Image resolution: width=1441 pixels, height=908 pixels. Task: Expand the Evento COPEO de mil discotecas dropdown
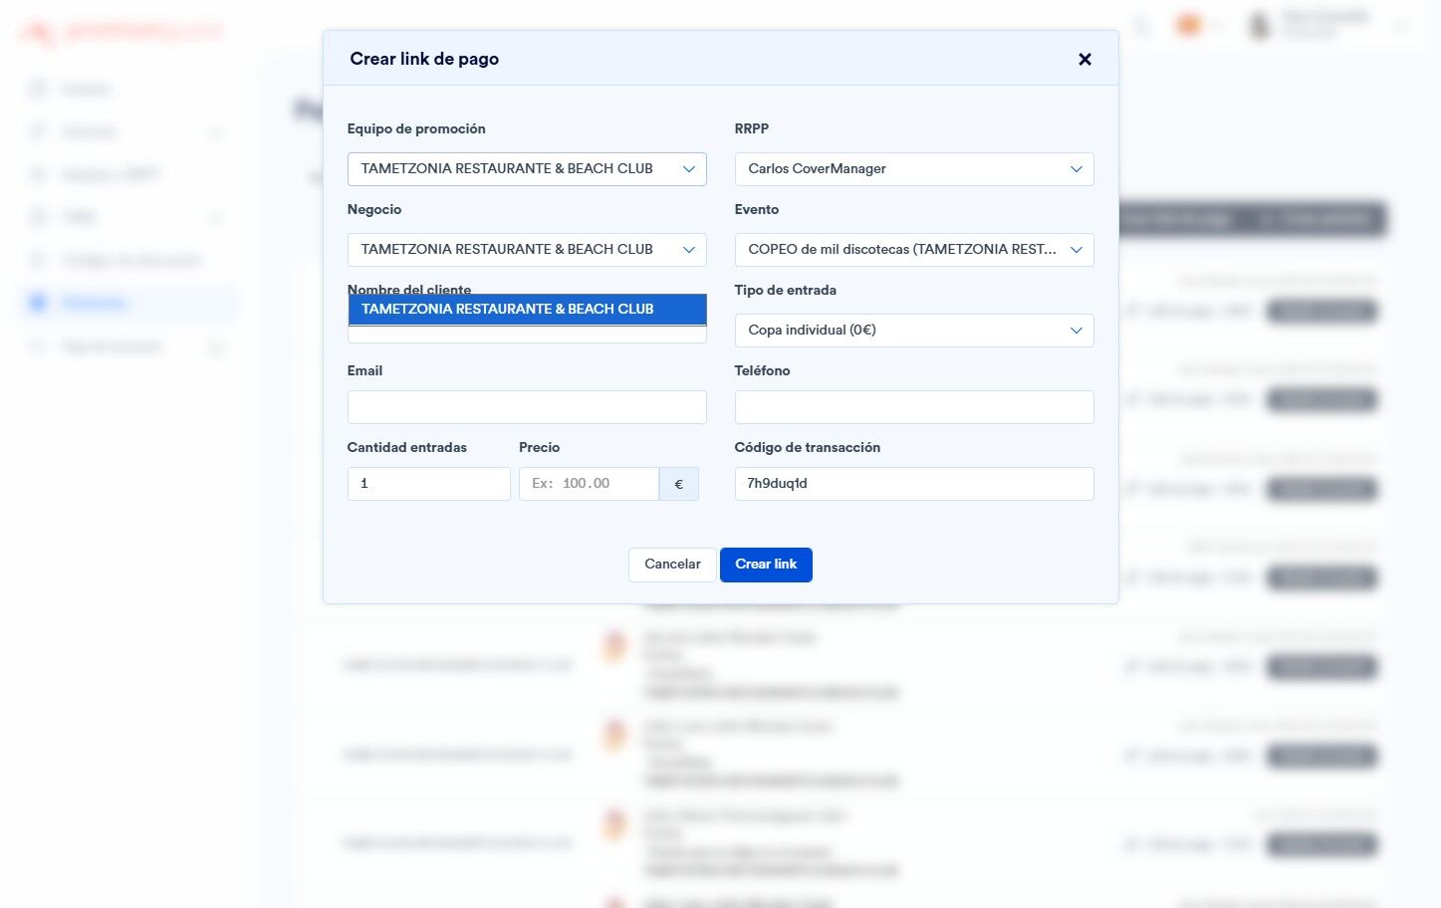pyautogui.click(x=914, y=250)
